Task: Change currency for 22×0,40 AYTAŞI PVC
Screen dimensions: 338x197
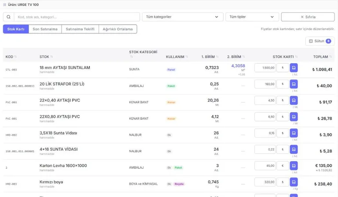Action: pyautogui.click(x=283, y=100)
